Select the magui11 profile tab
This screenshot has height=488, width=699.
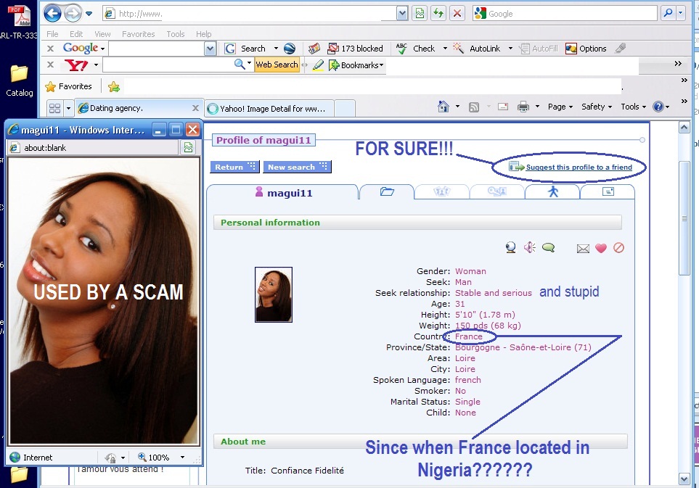(283, 193)
